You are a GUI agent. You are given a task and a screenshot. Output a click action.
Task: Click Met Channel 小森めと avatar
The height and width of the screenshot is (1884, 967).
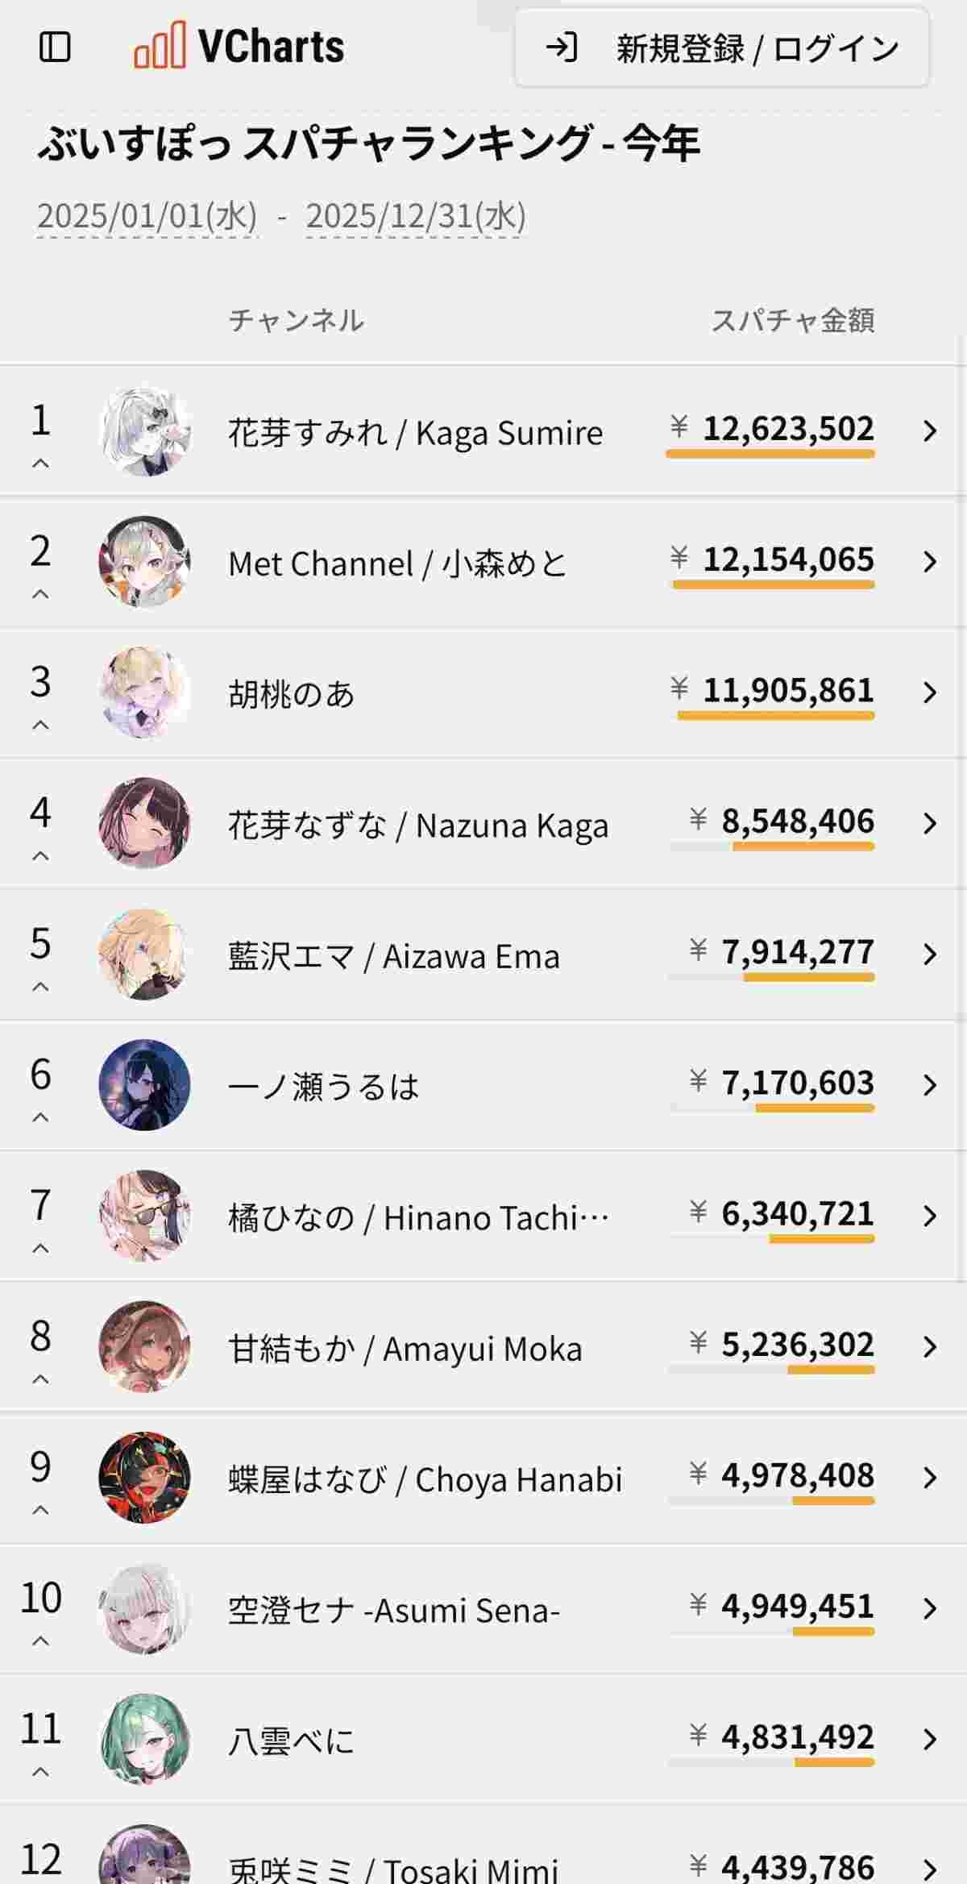point(145,562)
